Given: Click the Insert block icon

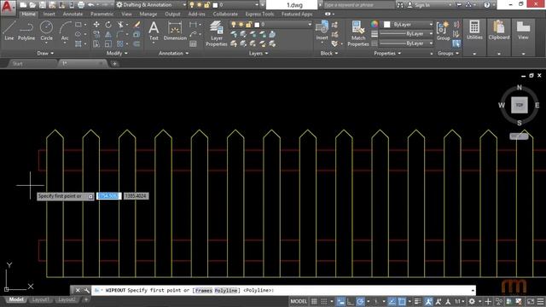Looking at the screenshot, I should click(322, 31).
